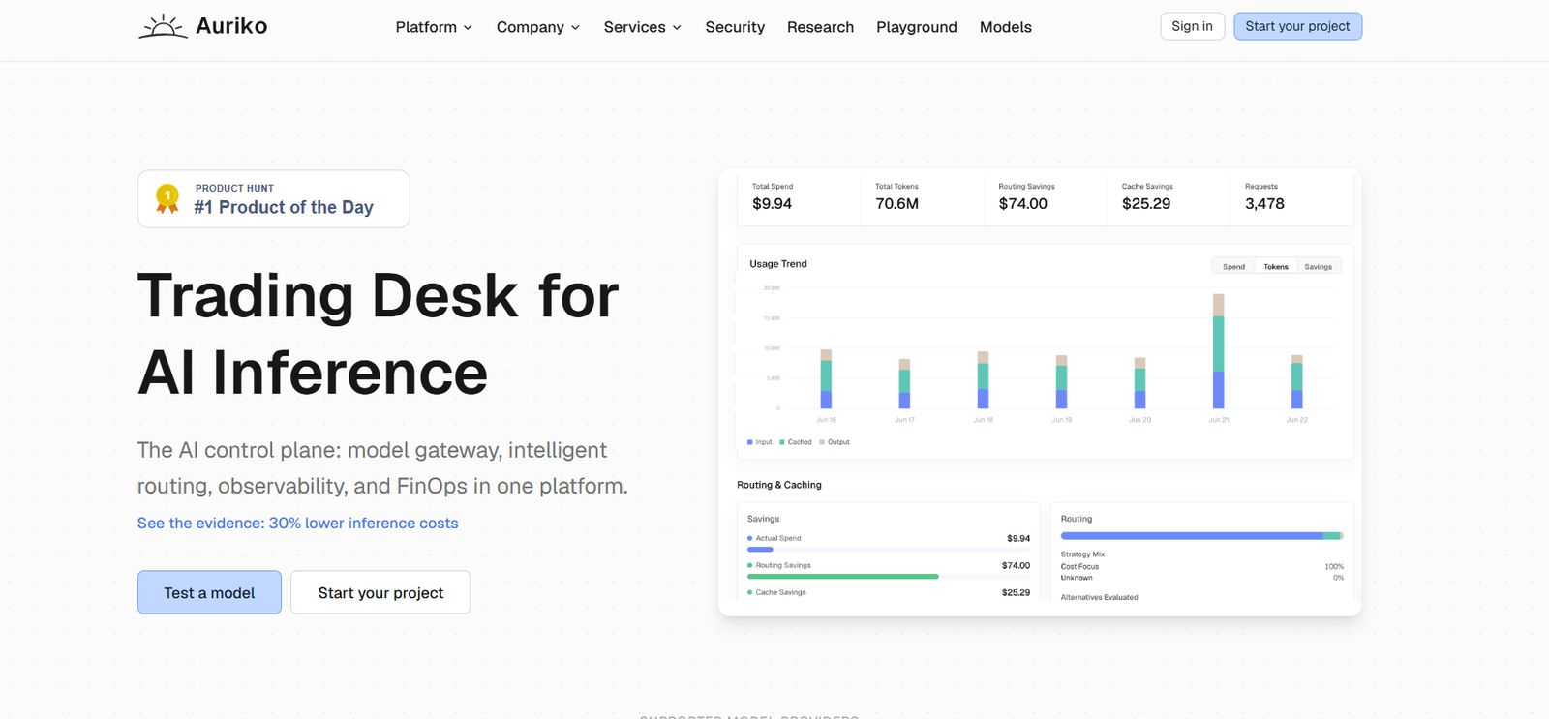Click the Routing Savings green progress bar
Image resolution: width=1549 pixels, height=719 pixels.
click(x=843, y=577)
